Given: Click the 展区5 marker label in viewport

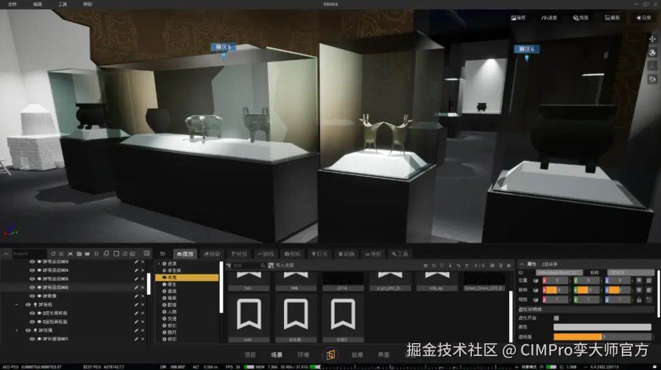Looking at the screenshot, I should click(223, 47).
